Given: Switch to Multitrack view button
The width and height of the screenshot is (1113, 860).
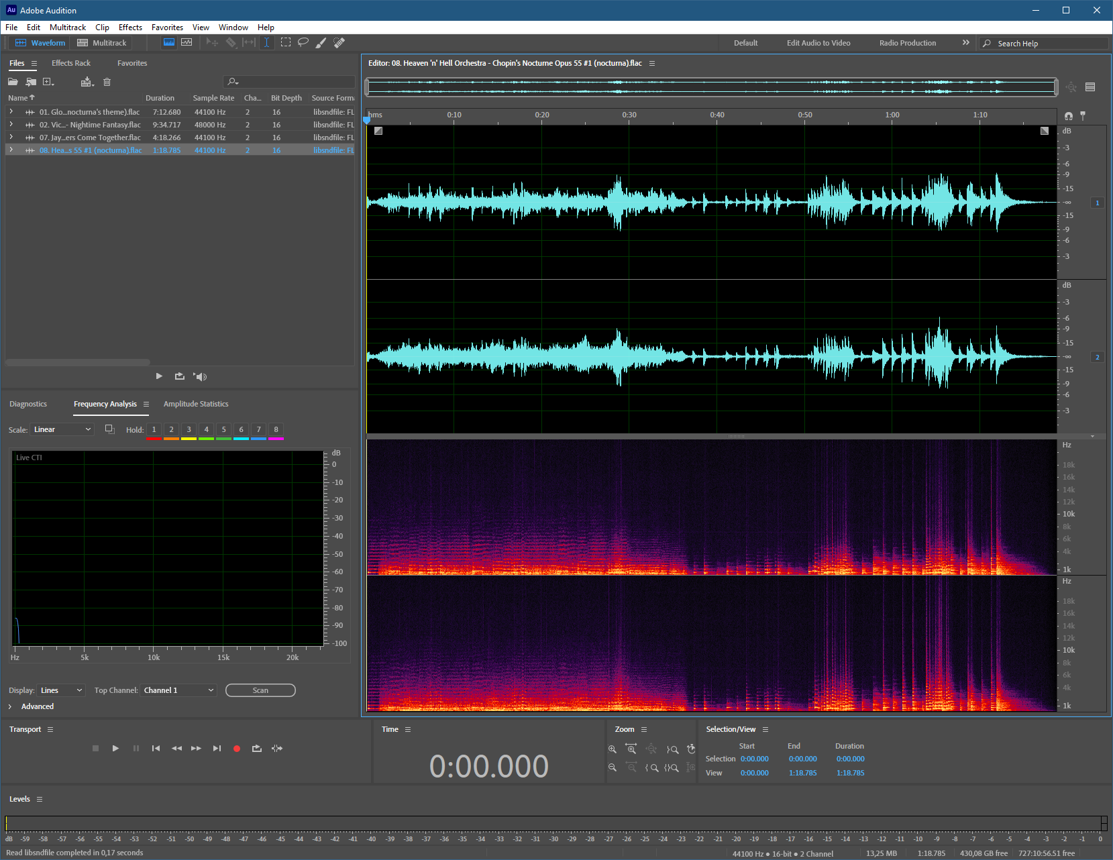Looking at the screenshot, I should pyautogui.click(x=102, y=43).
